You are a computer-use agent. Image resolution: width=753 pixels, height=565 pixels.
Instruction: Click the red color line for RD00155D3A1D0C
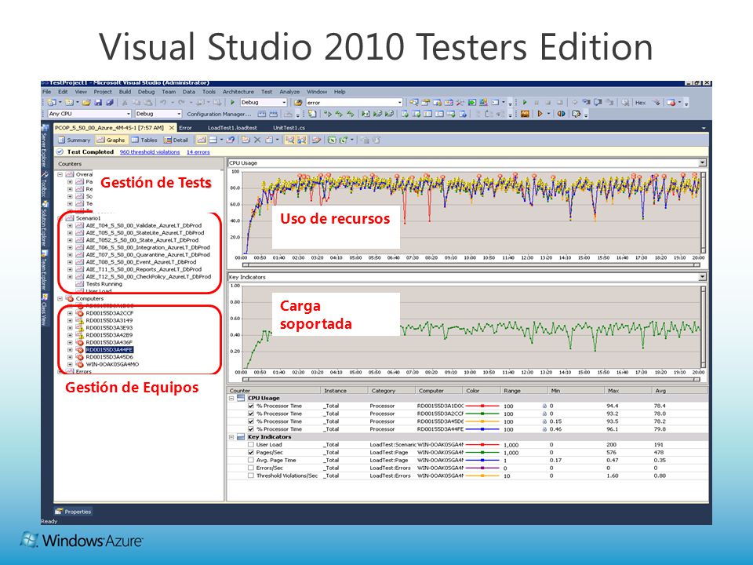point(482,406)
